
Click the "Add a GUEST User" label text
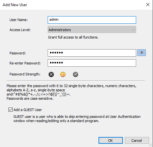28,110
